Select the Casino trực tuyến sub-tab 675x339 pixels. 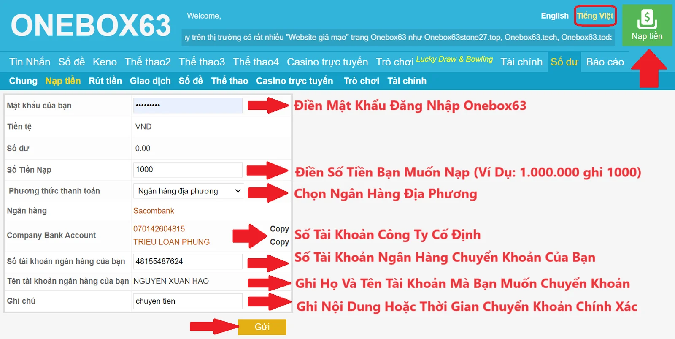[294, 81]
